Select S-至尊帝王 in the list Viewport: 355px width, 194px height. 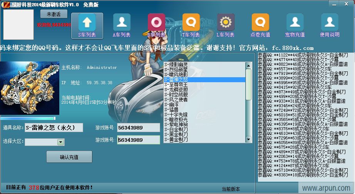(x=205, y=85)
